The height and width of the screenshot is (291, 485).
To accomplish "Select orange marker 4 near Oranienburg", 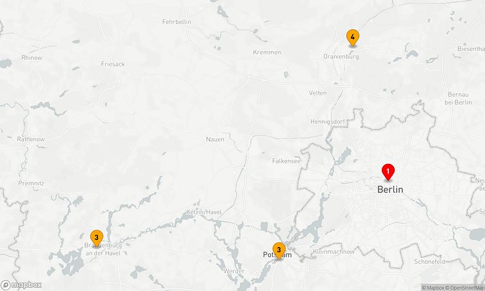I will pyautogui.click(x=352, y=38).
